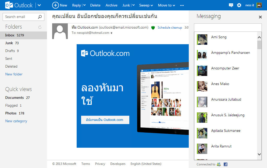Click the Messenger people icon near Connected to
Viewport: 267px width, 168px height.
pos(219,164)
